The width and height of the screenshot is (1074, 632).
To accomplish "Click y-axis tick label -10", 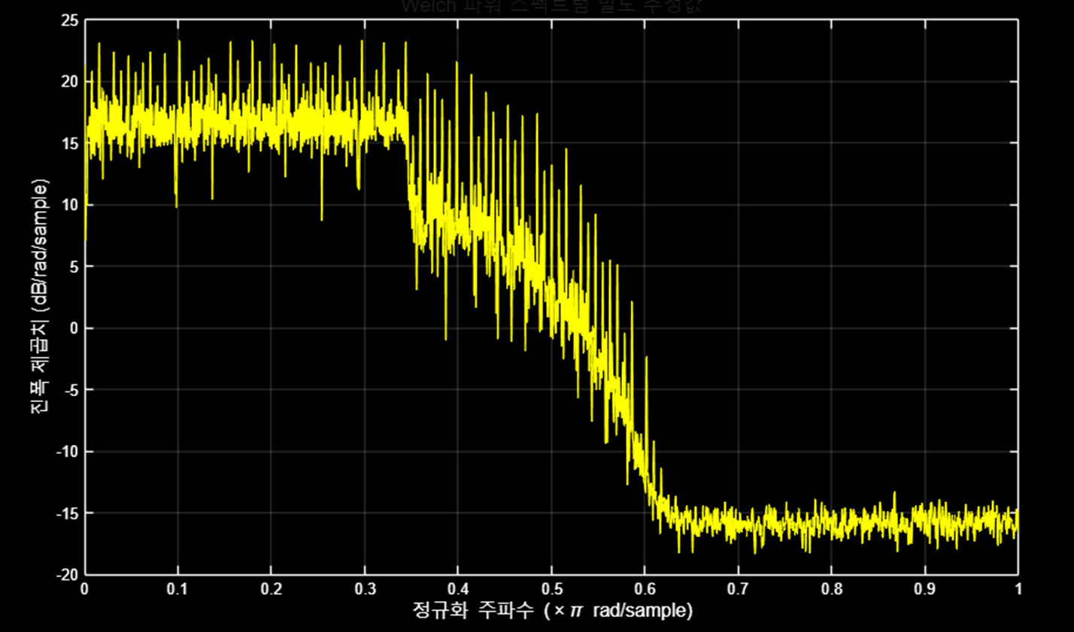I will (68, 452).
